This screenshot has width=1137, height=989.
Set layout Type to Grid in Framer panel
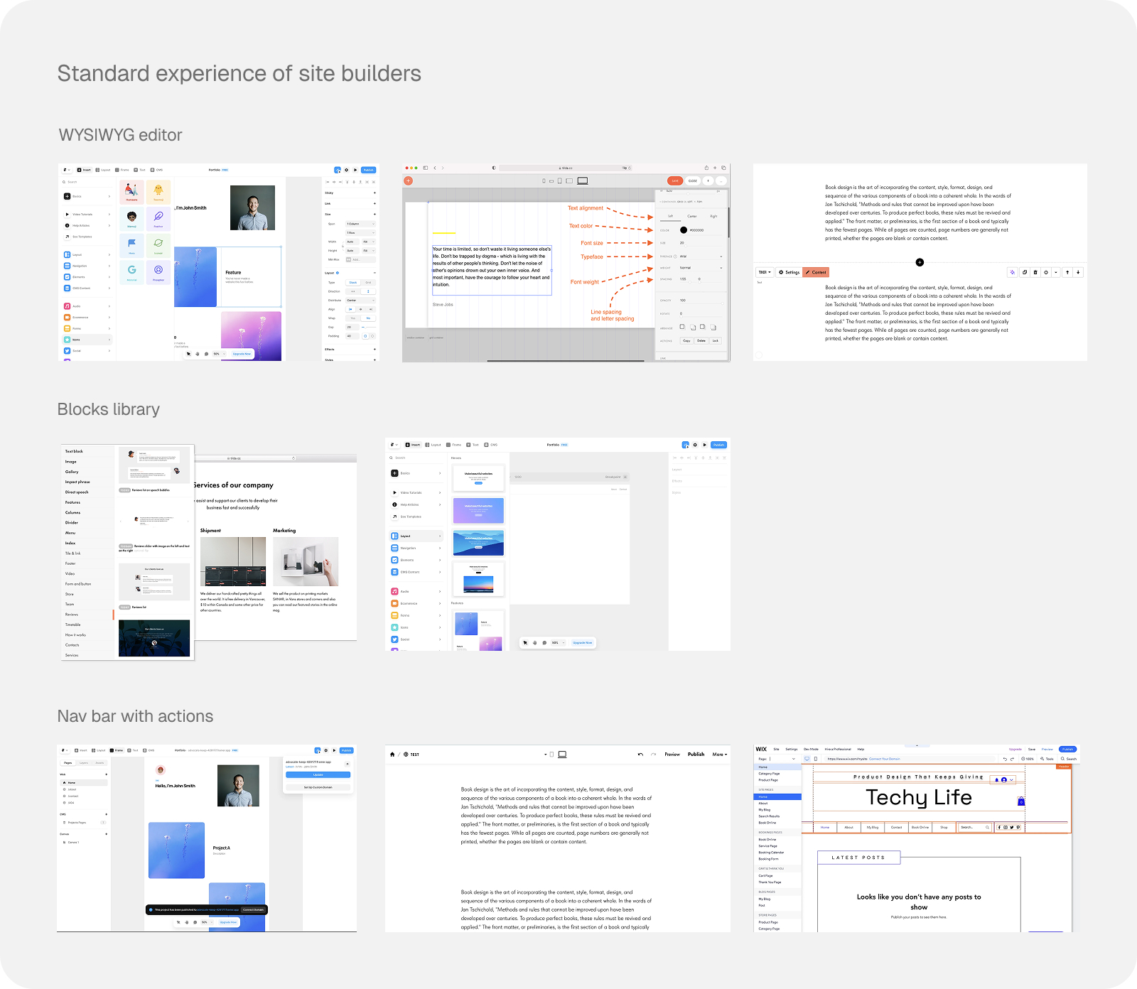click(x=368, y=283)
